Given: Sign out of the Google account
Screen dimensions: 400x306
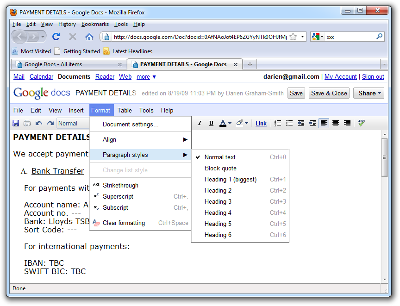Looking at the screenshot, I should [373, 77].
